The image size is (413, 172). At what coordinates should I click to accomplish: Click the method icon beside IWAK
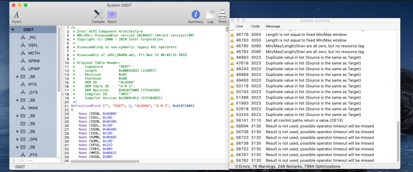23,108
